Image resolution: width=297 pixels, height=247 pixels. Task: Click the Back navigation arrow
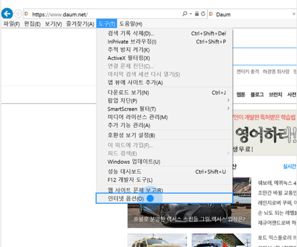pyautogui.click(x=7, y=13)
